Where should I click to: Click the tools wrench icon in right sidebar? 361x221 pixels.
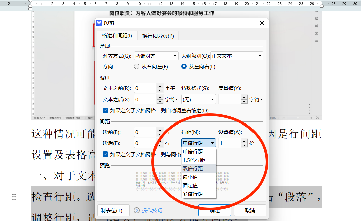click(x=317, y=26)
